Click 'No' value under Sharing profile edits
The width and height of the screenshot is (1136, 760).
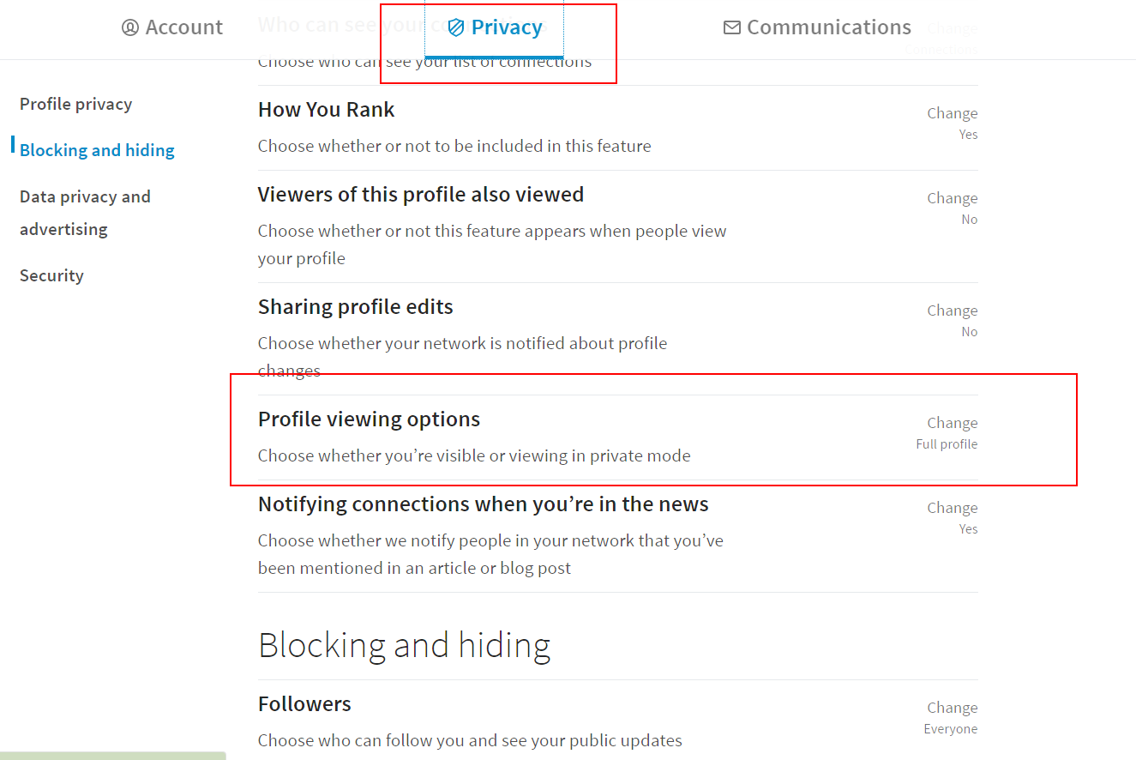point(969,332)
